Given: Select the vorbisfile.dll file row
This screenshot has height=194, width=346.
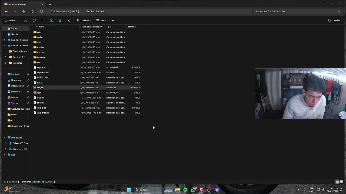Looking at the screenshot, I should [86, 113].
